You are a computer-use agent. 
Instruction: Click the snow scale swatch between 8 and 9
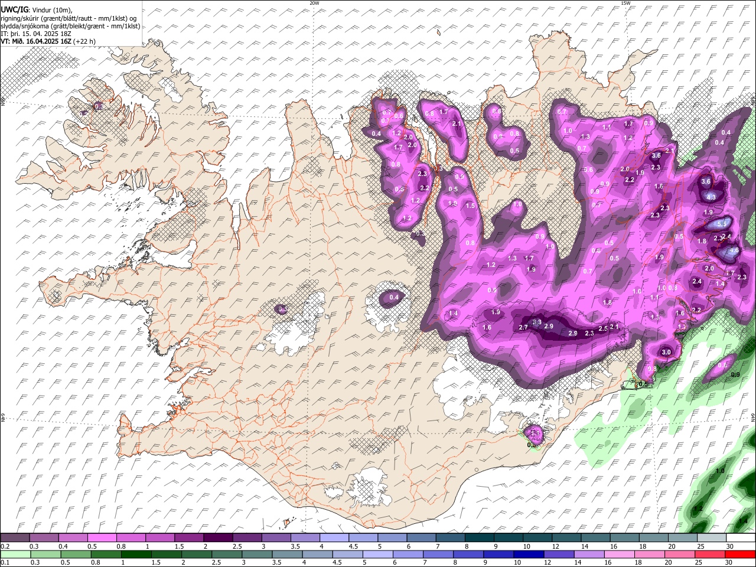480,538
